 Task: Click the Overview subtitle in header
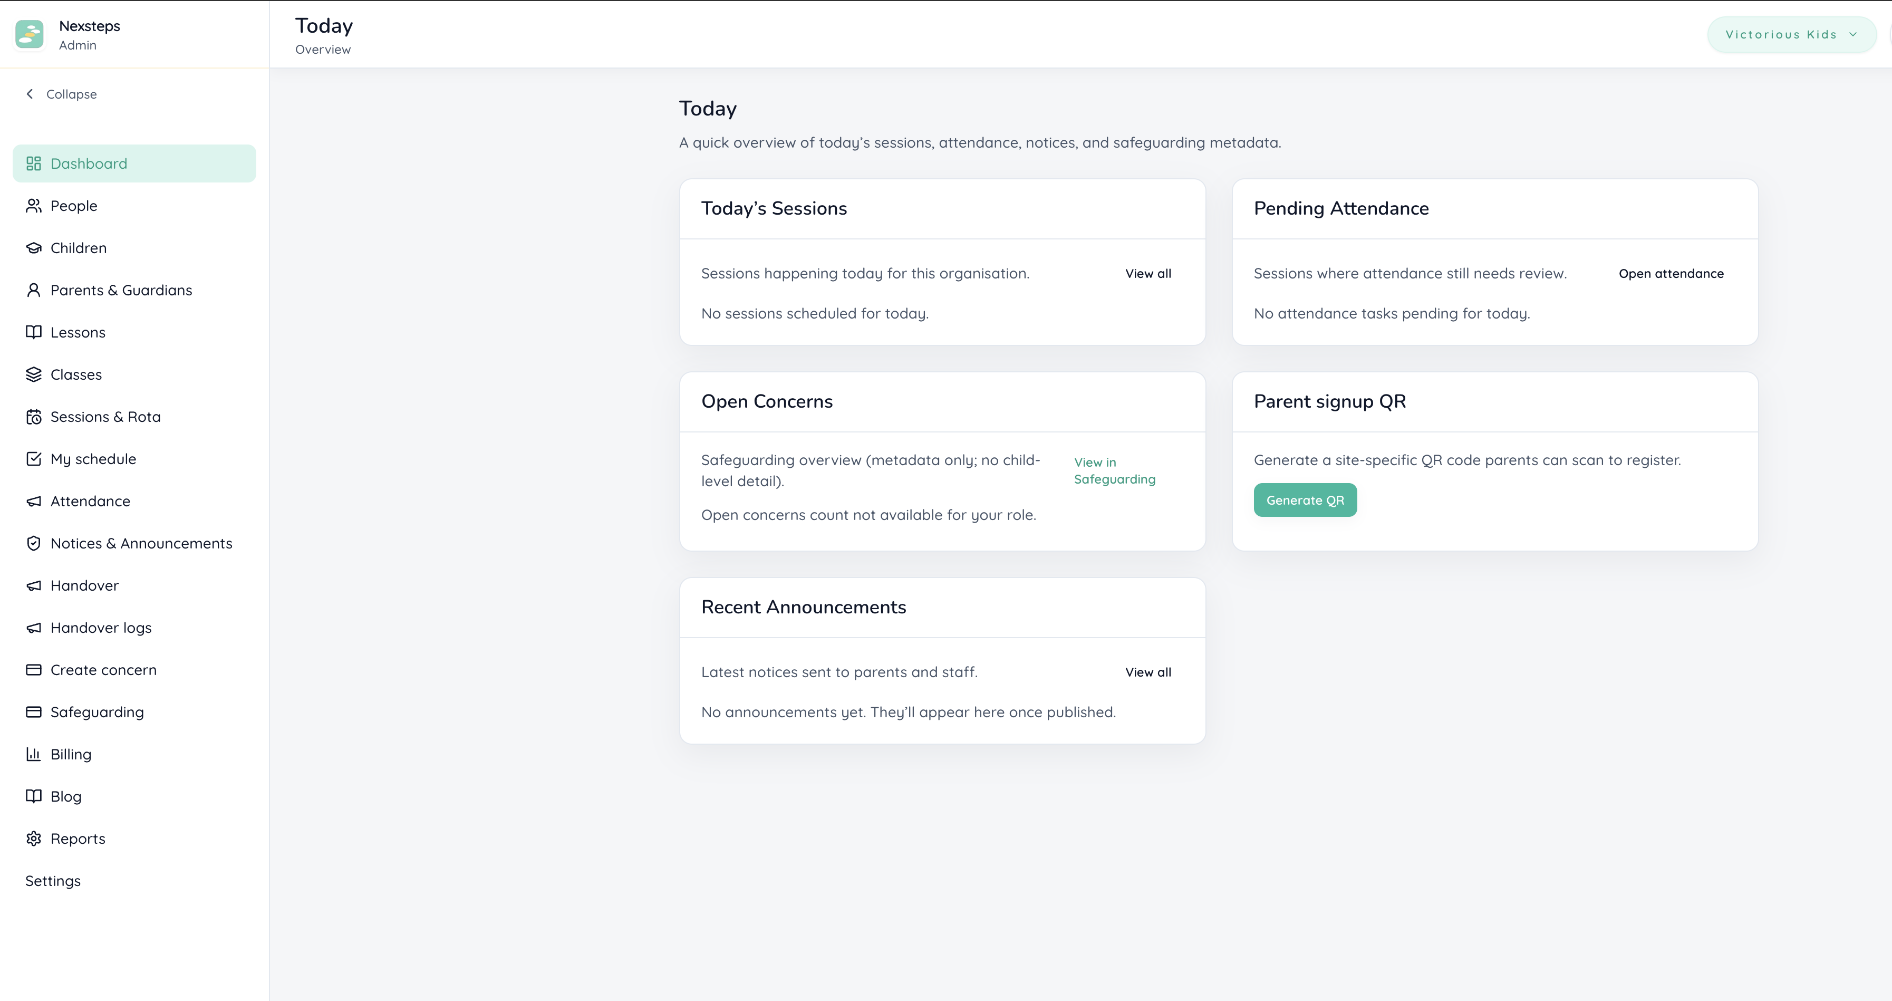pos(323,49)
